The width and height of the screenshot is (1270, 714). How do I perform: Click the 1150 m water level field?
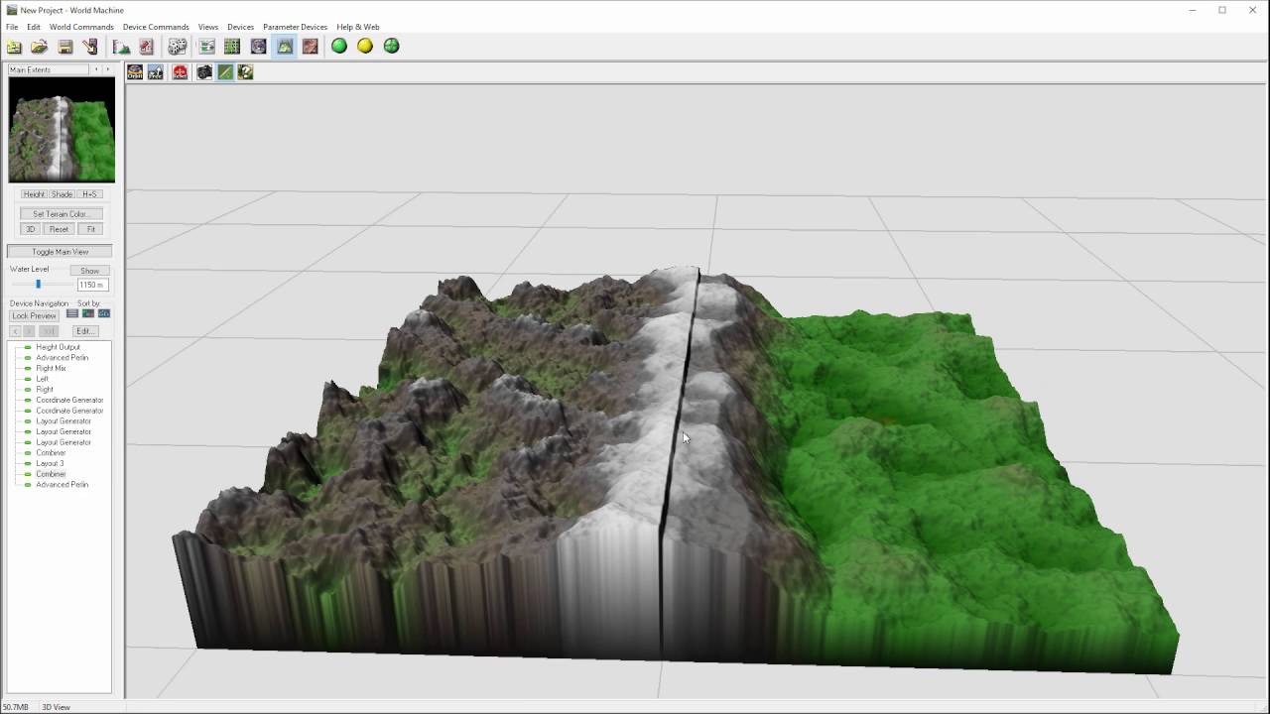pyautogui.click(x=91, y=285)
